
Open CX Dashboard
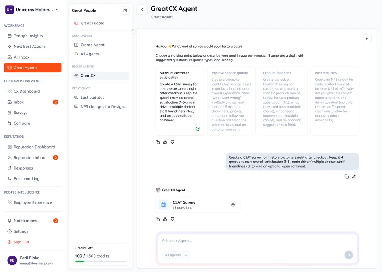tap(33, 92)
